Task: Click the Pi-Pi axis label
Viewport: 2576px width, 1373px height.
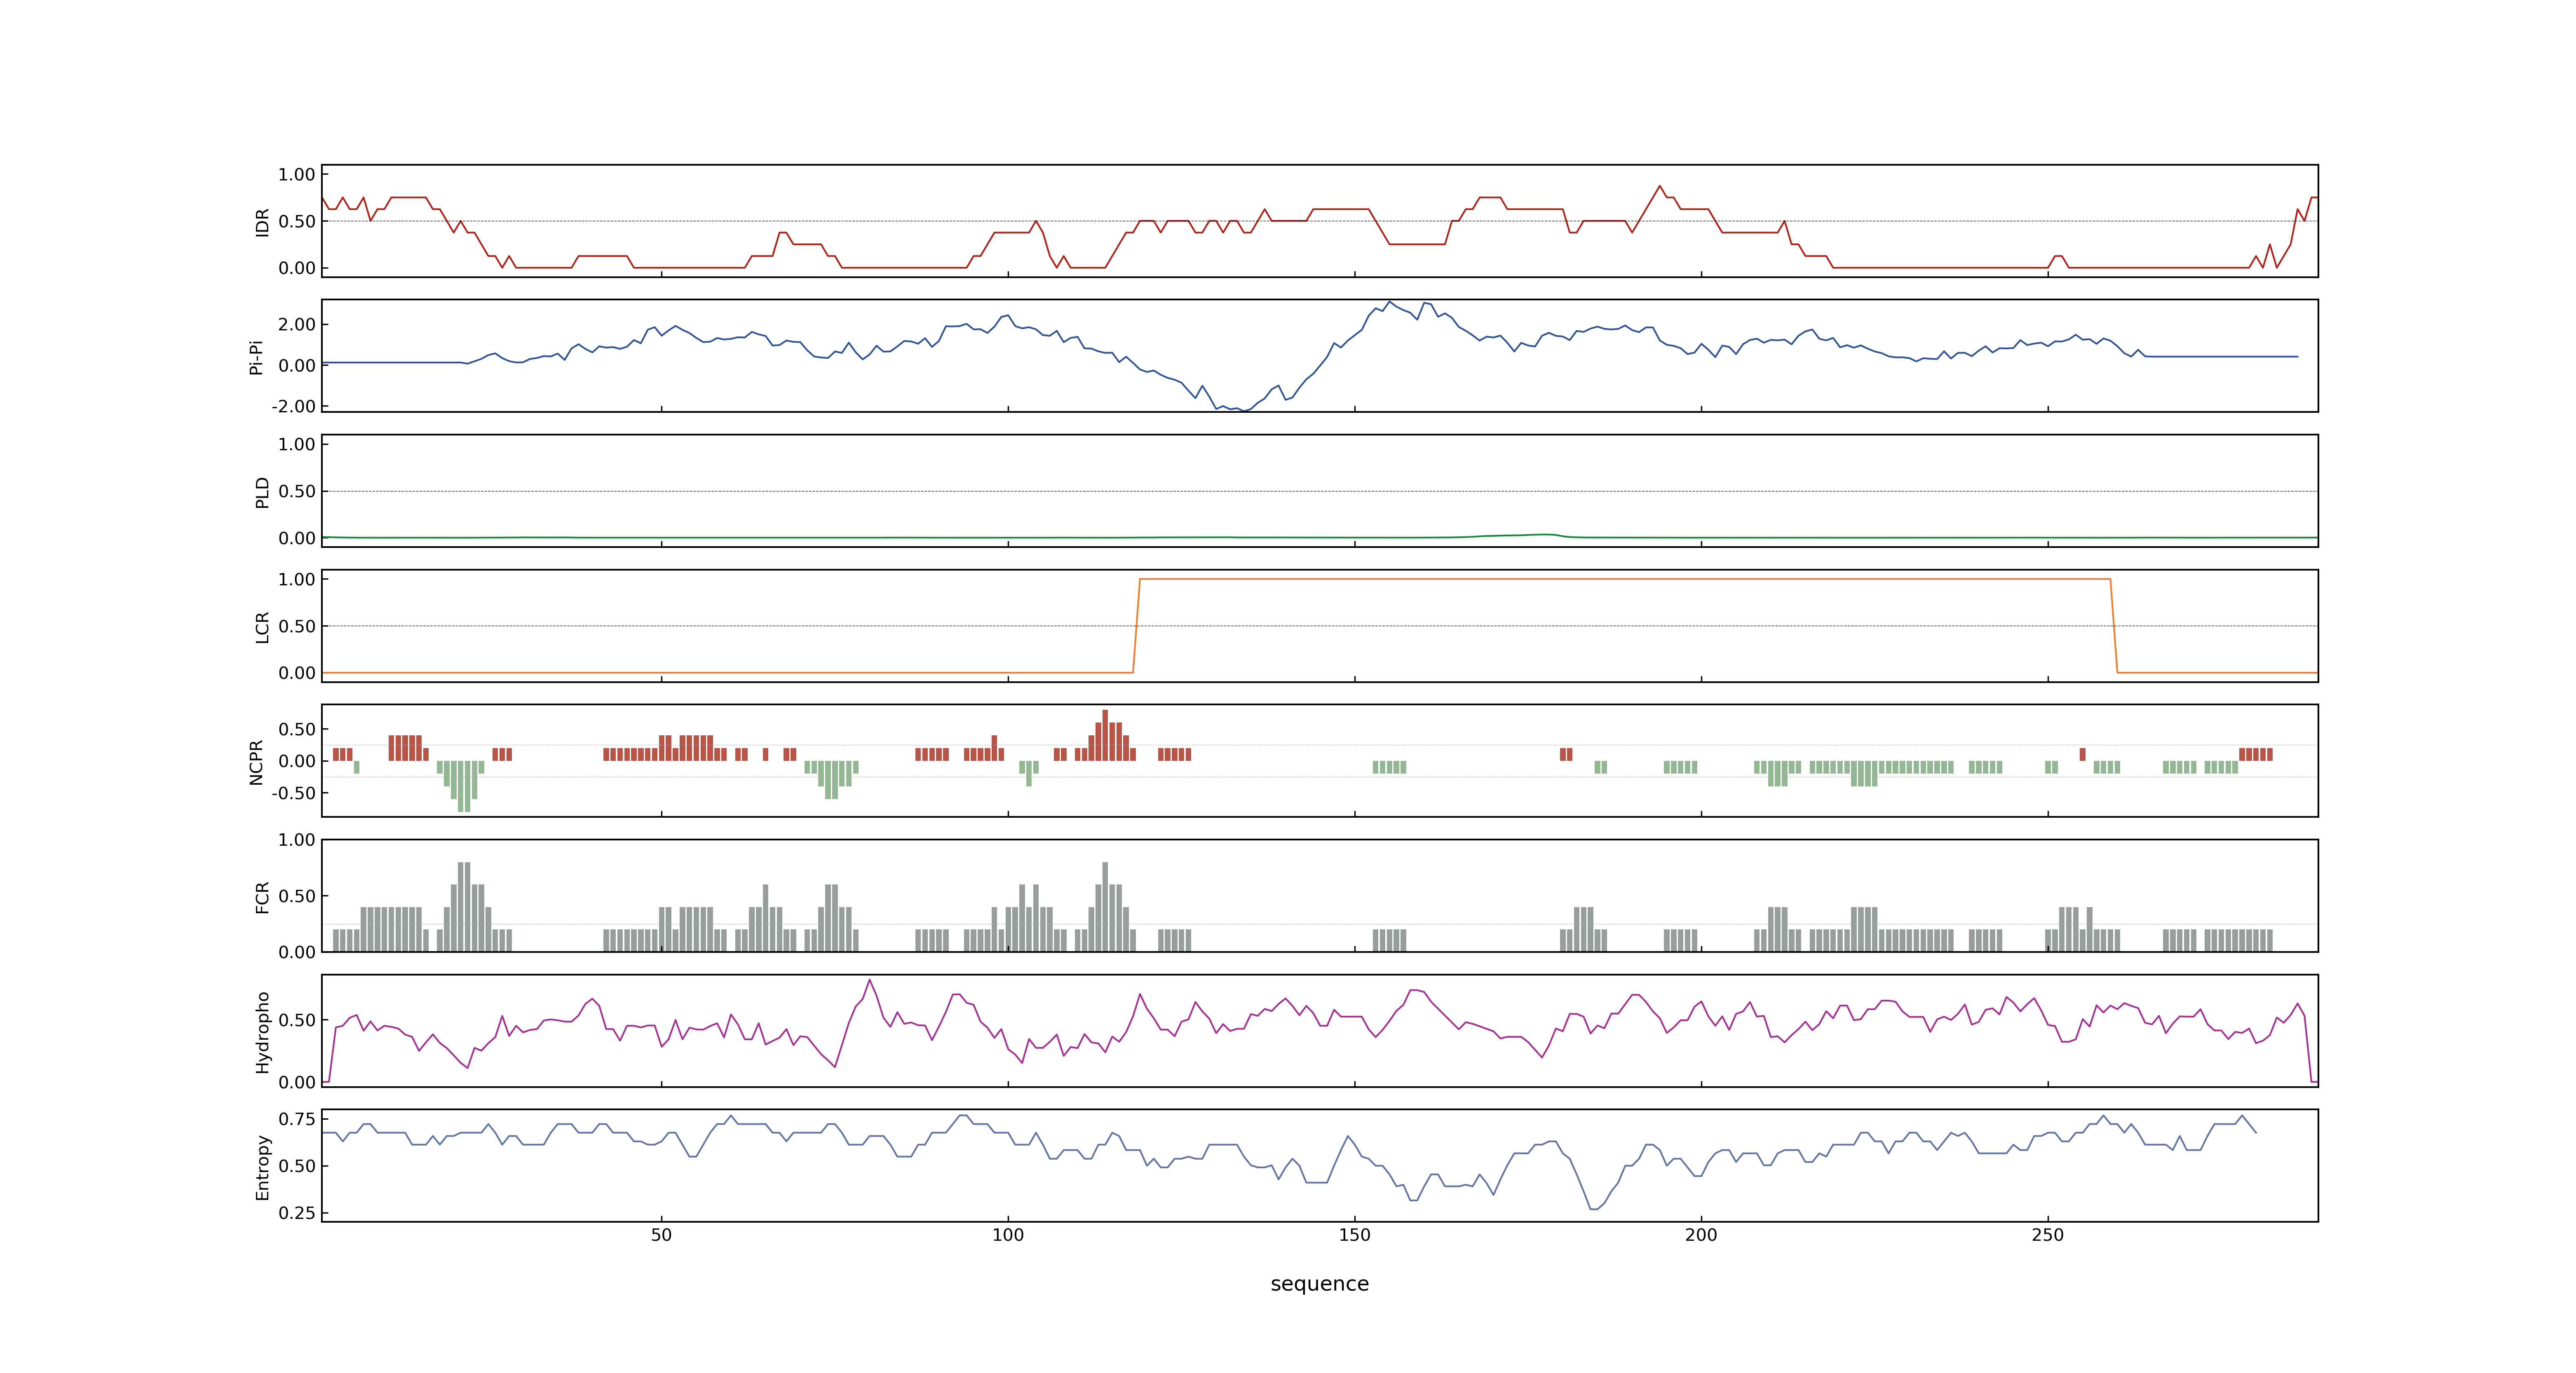Action: click(256, 358)
